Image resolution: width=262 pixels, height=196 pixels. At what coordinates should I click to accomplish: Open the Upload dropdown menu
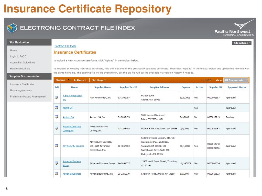(63, 80)
